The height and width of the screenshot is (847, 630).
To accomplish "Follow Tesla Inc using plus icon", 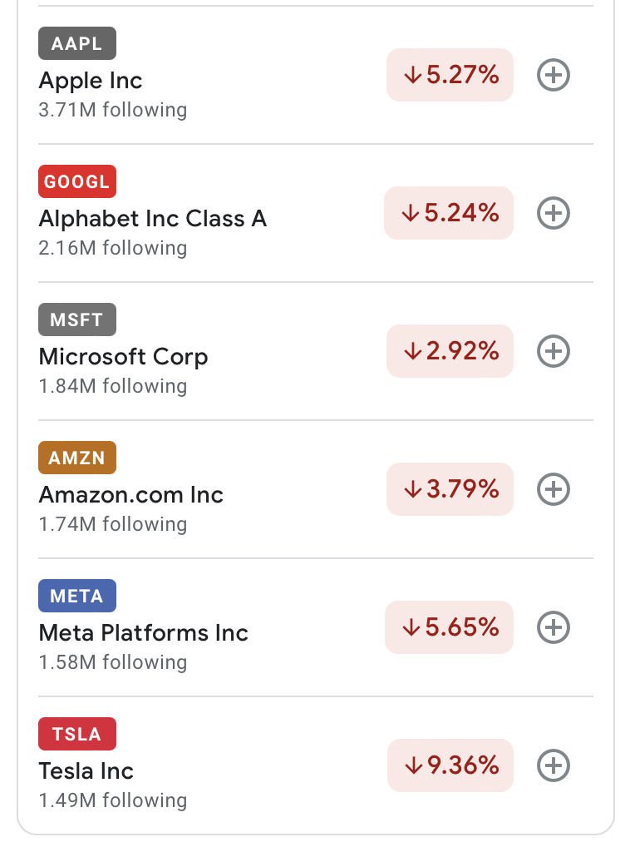I will [554, 765].
